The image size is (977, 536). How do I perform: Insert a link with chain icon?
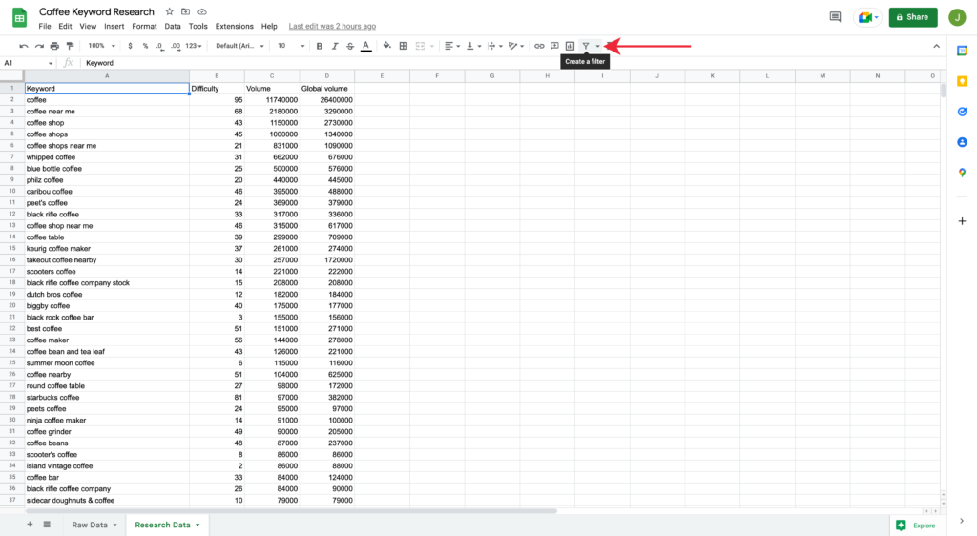539,46
